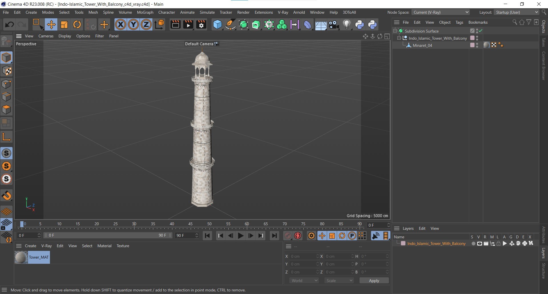The image size is (548, 294).
Task: Add a Cube primitive object
Action: [217, 25]
